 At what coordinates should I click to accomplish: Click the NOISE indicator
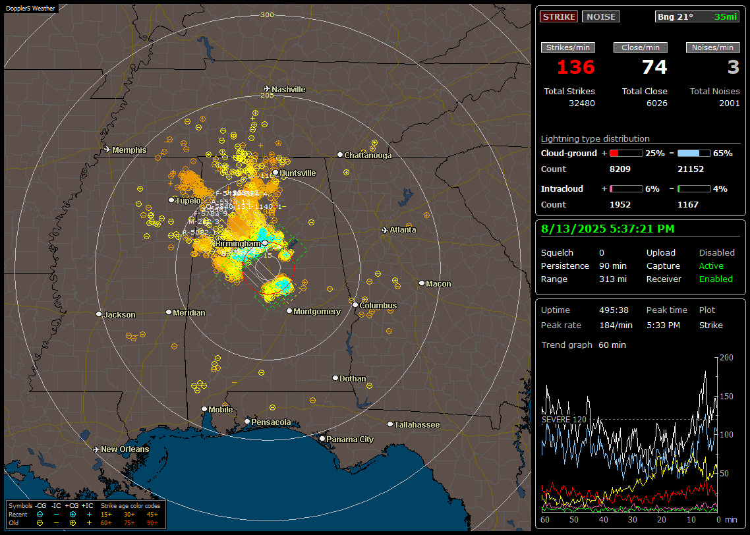(601, 16)
